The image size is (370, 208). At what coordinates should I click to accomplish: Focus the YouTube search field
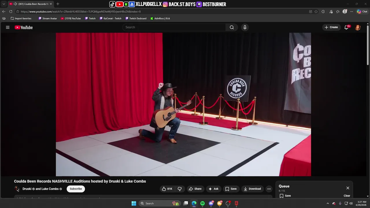tap(174, 27)
